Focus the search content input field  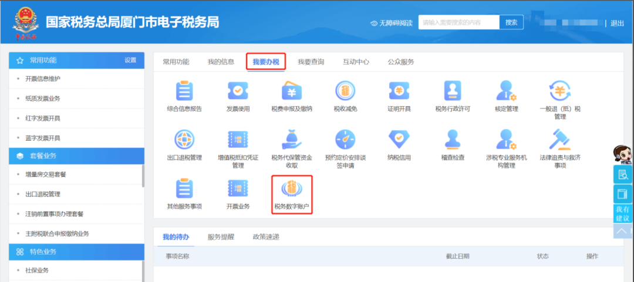click(x=459, y=23)
